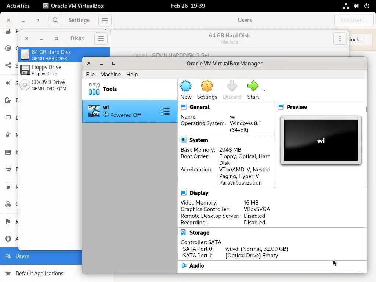Click the Display section monitor icon
The width and height of the screenshot is (376, 282).
point(184,193)
